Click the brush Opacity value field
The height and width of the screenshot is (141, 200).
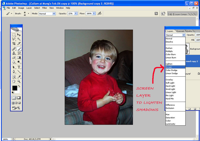tap(71, 14)
